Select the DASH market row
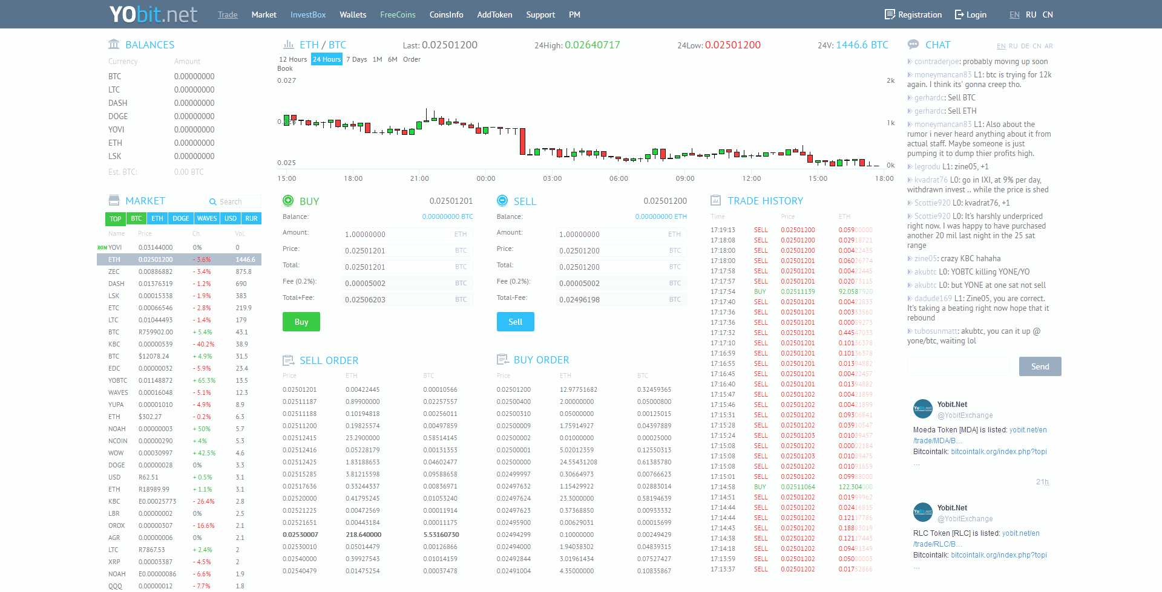Screen dimensions: 1162x592 tap(179, 284)
